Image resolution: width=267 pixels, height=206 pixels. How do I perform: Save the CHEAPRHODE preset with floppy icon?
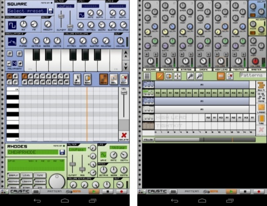62,152
